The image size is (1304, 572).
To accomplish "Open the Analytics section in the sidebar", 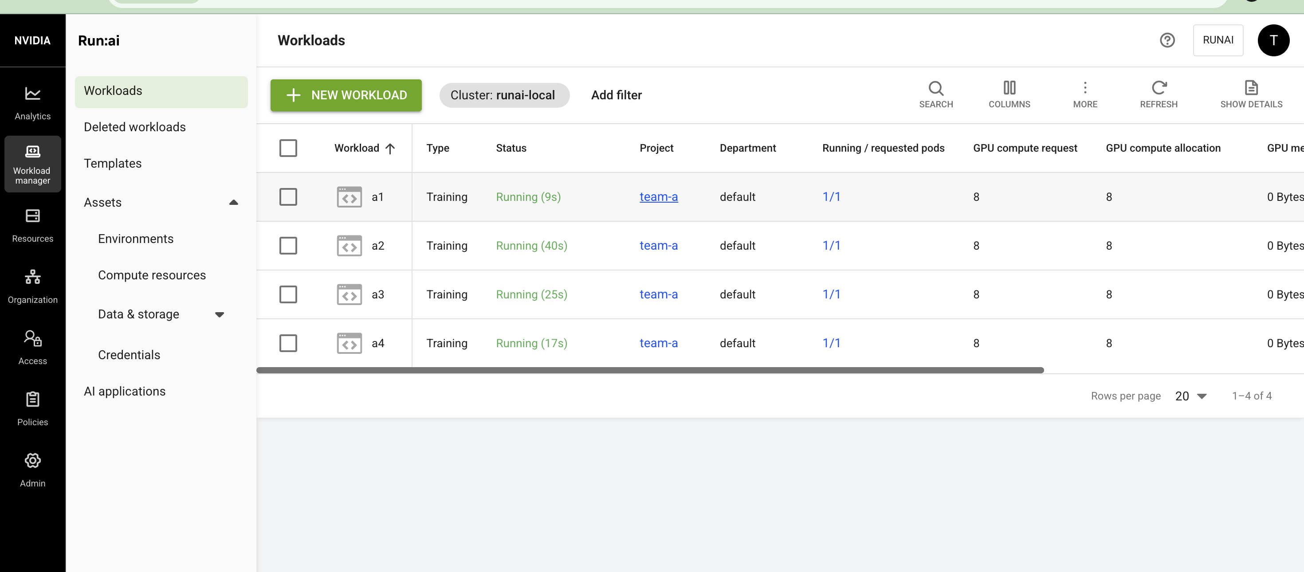I will pyautogui.click(x=32, y=103).
